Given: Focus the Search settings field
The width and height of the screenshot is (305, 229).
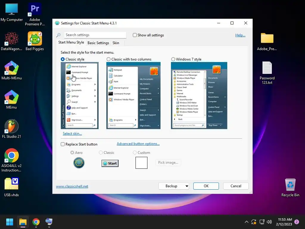Looking at the screenshot, I should [x=95, y=35].
